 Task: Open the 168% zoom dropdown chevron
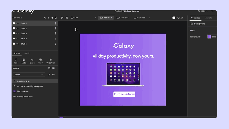click(207, 11)
